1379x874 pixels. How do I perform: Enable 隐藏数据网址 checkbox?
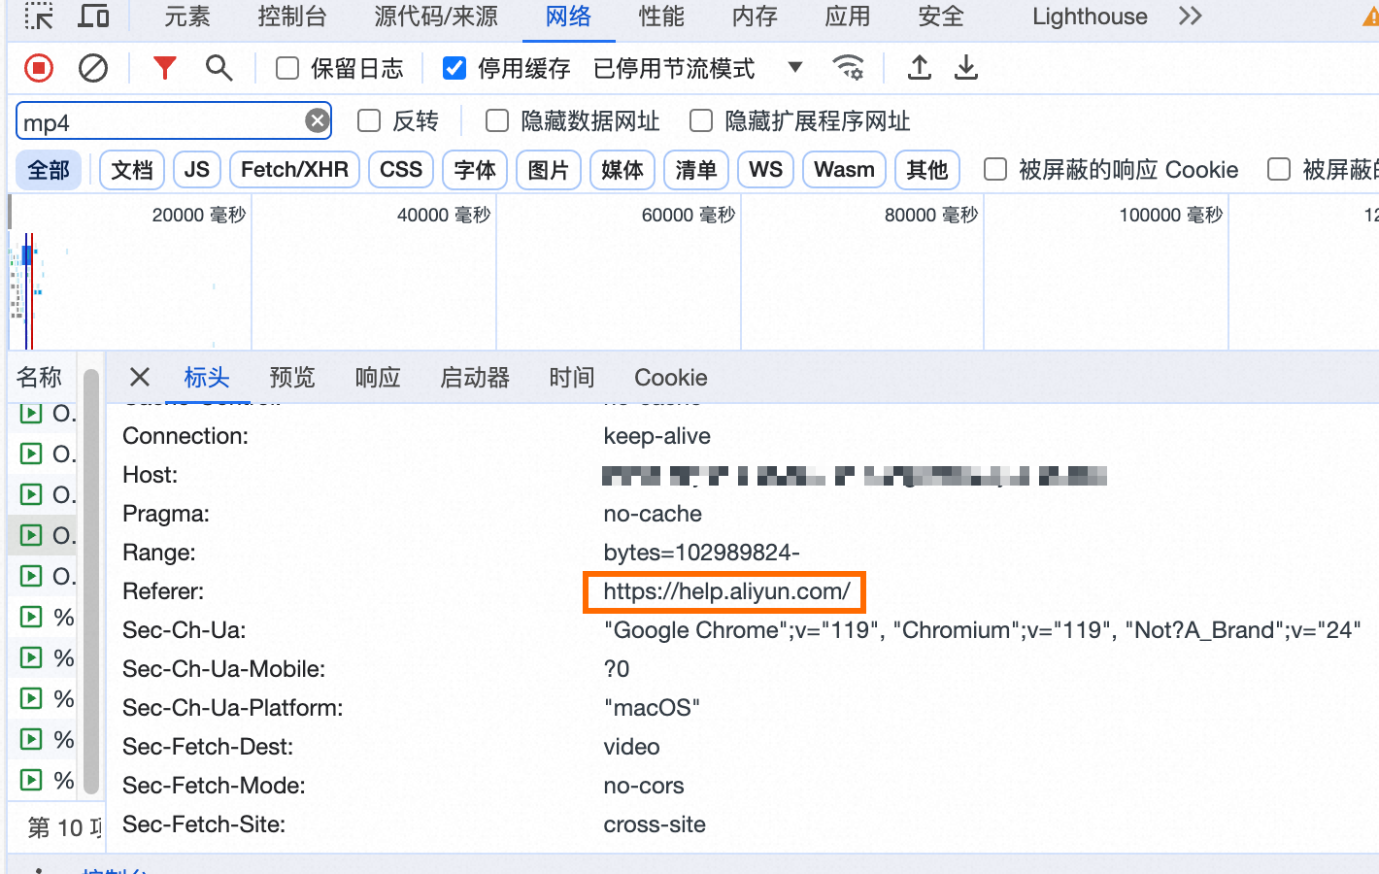497,120
